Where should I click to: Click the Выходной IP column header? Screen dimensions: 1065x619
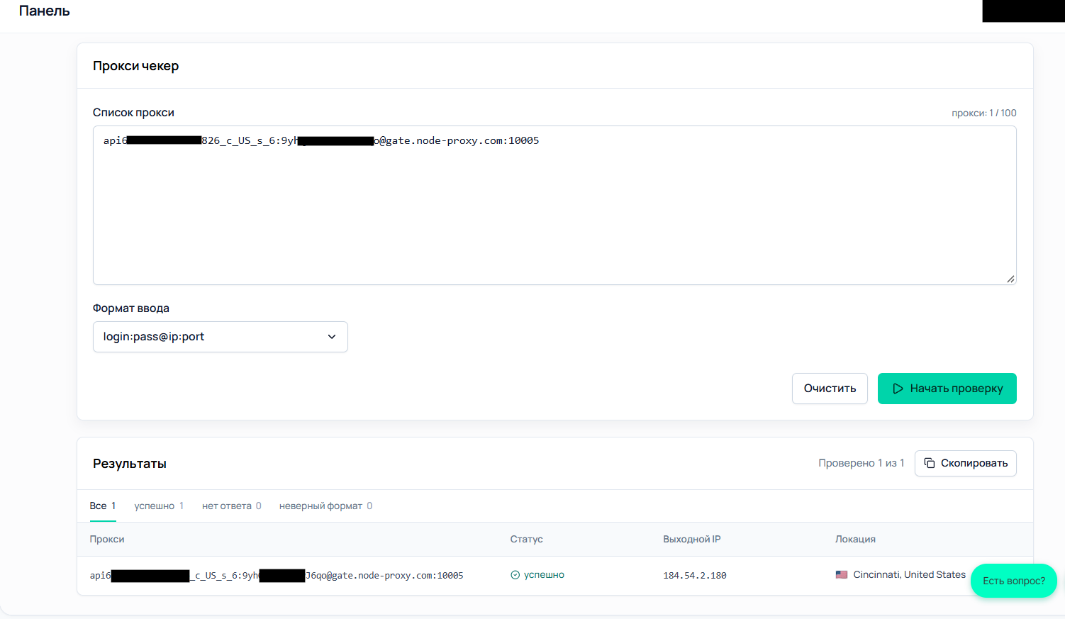pos(692,539)
